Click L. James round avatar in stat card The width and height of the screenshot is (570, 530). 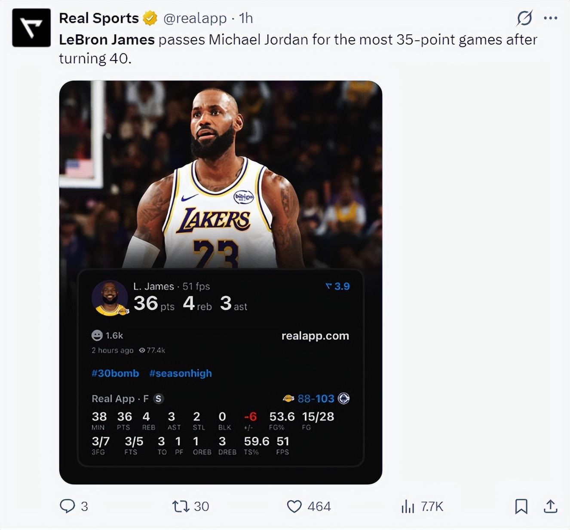110,298
